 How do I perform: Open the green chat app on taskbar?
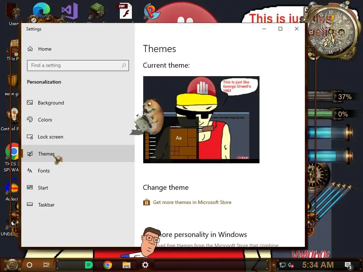tap(89, 265)
